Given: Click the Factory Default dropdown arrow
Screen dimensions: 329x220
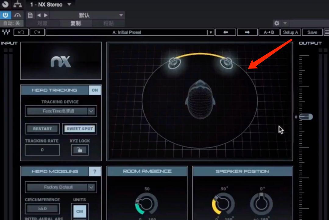Looking at the screenshot, I should tap(91, 187).
